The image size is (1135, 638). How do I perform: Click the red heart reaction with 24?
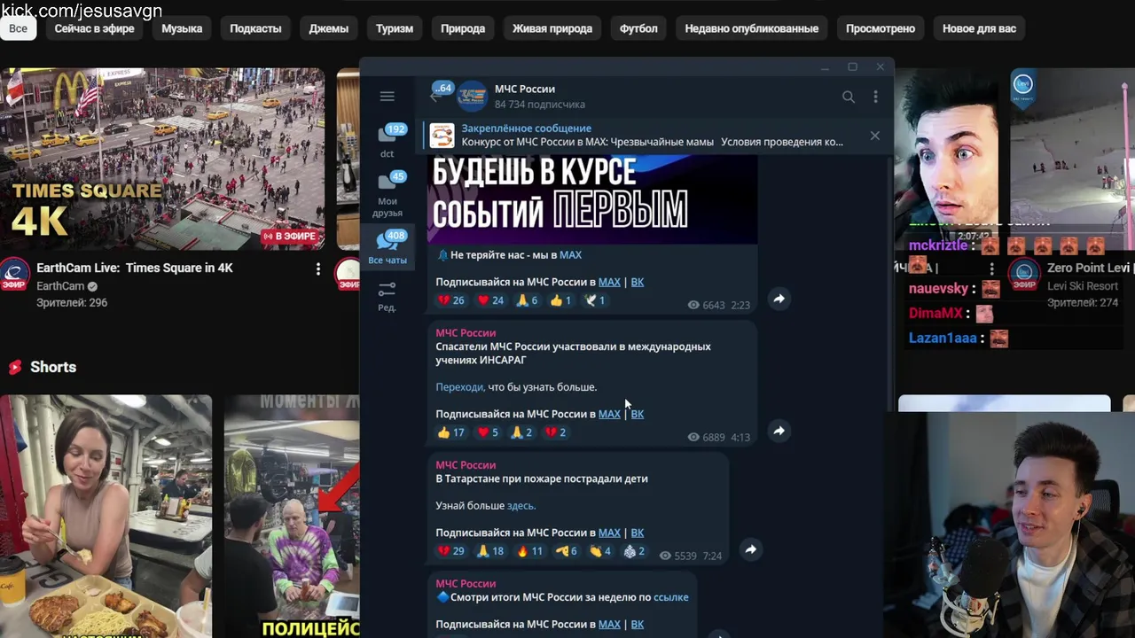[x=490, y=300]
